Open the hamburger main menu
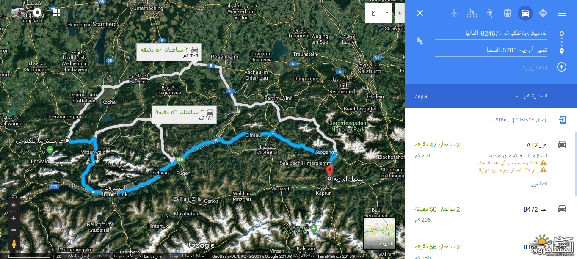The height and width of the screenshot is (259, 577). 562,13
